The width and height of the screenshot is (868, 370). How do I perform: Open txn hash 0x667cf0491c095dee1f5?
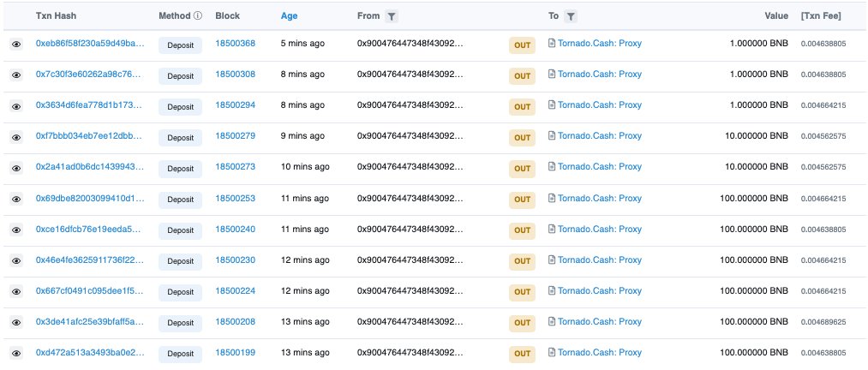[x=90, y=291]
